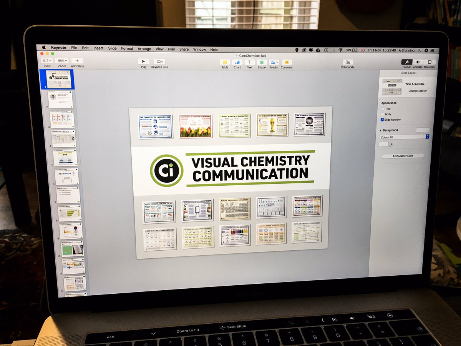Open the Arrange menu
Image resolution: width=461 pixels, height=346 pixels.
tap(144, 49)
